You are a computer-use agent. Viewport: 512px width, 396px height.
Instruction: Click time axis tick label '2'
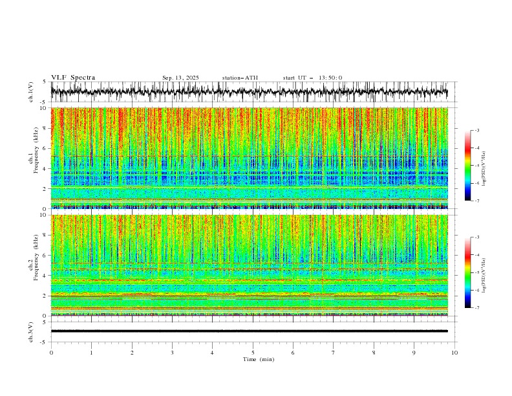pyautogui.click(x=132, y=353)
